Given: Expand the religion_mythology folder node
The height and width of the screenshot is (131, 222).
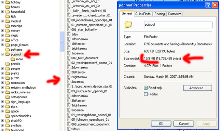Looking at the screenshot, I should [x=2, y=87].
